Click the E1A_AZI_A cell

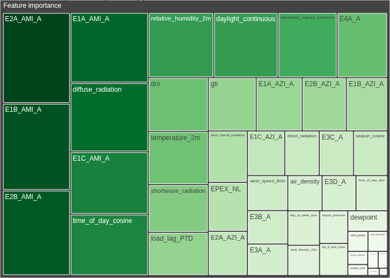click(279, 105)
